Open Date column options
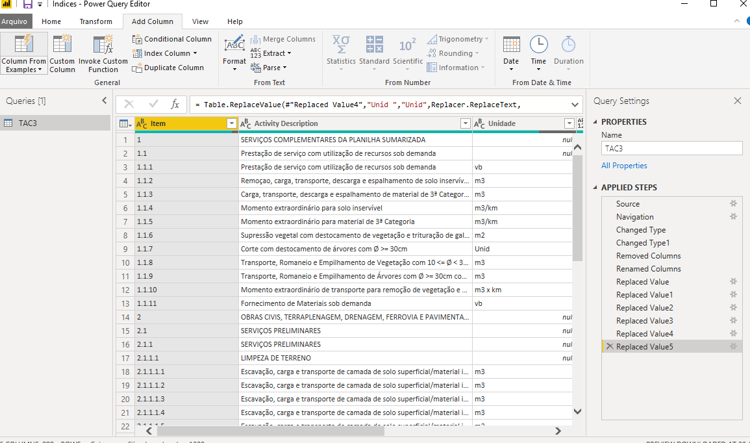The height and width of the screenshot is (443, 750). coord(511,53)
